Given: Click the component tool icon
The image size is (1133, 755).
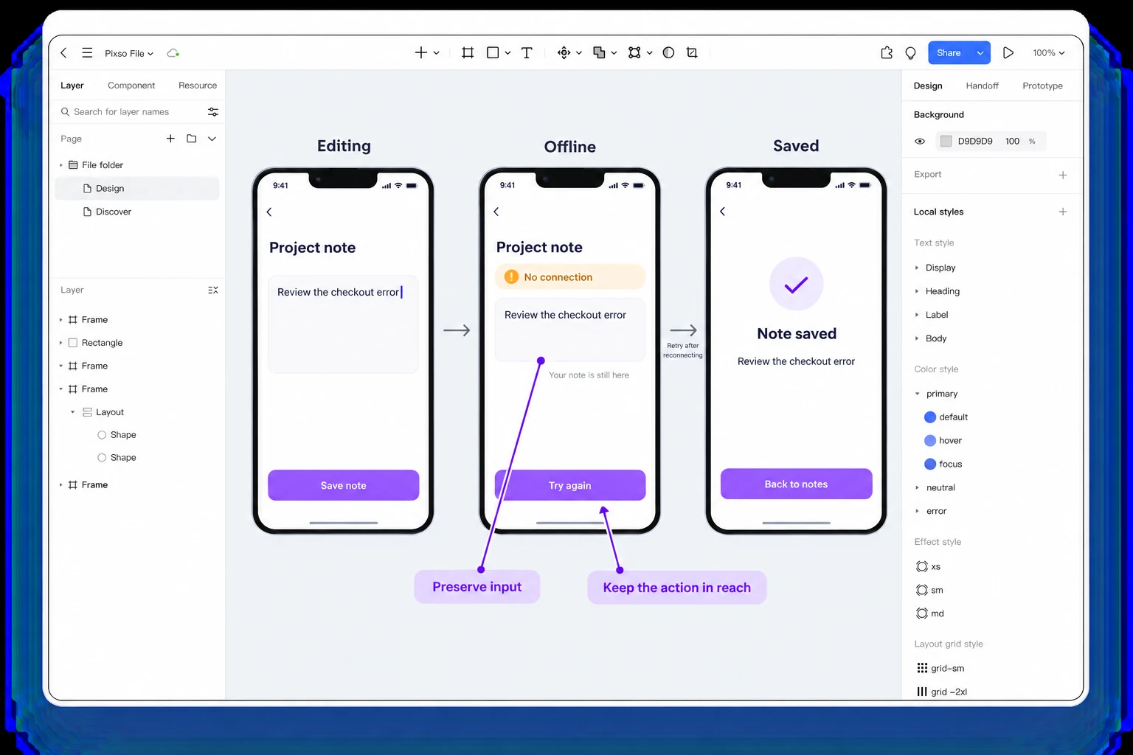Looking at the screenshot, I should tap(564, 52).
